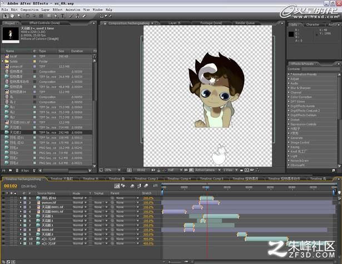This screenshot has height=264, width=342.
Task: Open the Active Camera view dropdown
Action: pos(208,170)
